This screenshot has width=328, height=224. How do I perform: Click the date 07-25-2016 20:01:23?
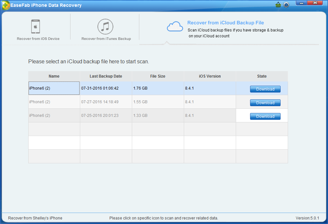[x=100, y=116]
